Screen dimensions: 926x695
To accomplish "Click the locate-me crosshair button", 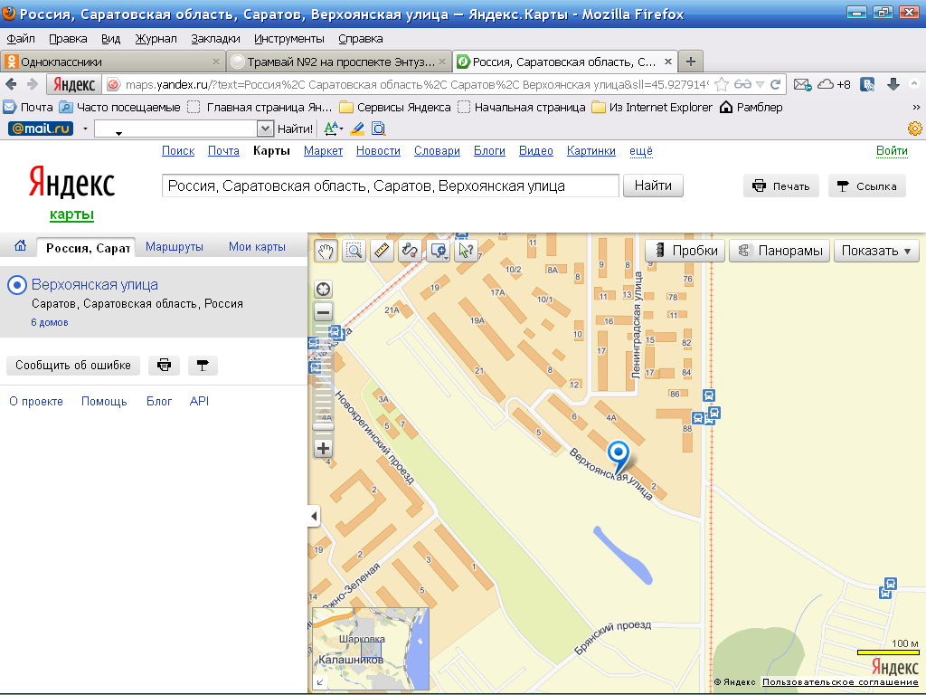I will 323,290.
